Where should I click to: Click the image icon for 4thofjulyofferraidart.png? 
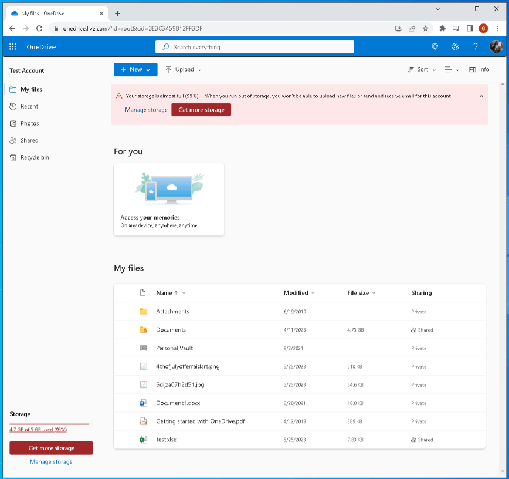click(x=143, y=366)
